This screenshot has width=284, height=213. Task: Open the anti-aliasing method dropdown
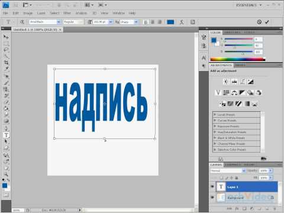pyautogui.click(x=136, y=22)
